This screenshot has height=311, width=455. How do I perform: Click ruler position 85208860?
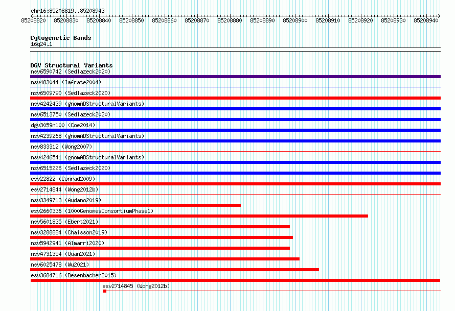coord(164,20)
